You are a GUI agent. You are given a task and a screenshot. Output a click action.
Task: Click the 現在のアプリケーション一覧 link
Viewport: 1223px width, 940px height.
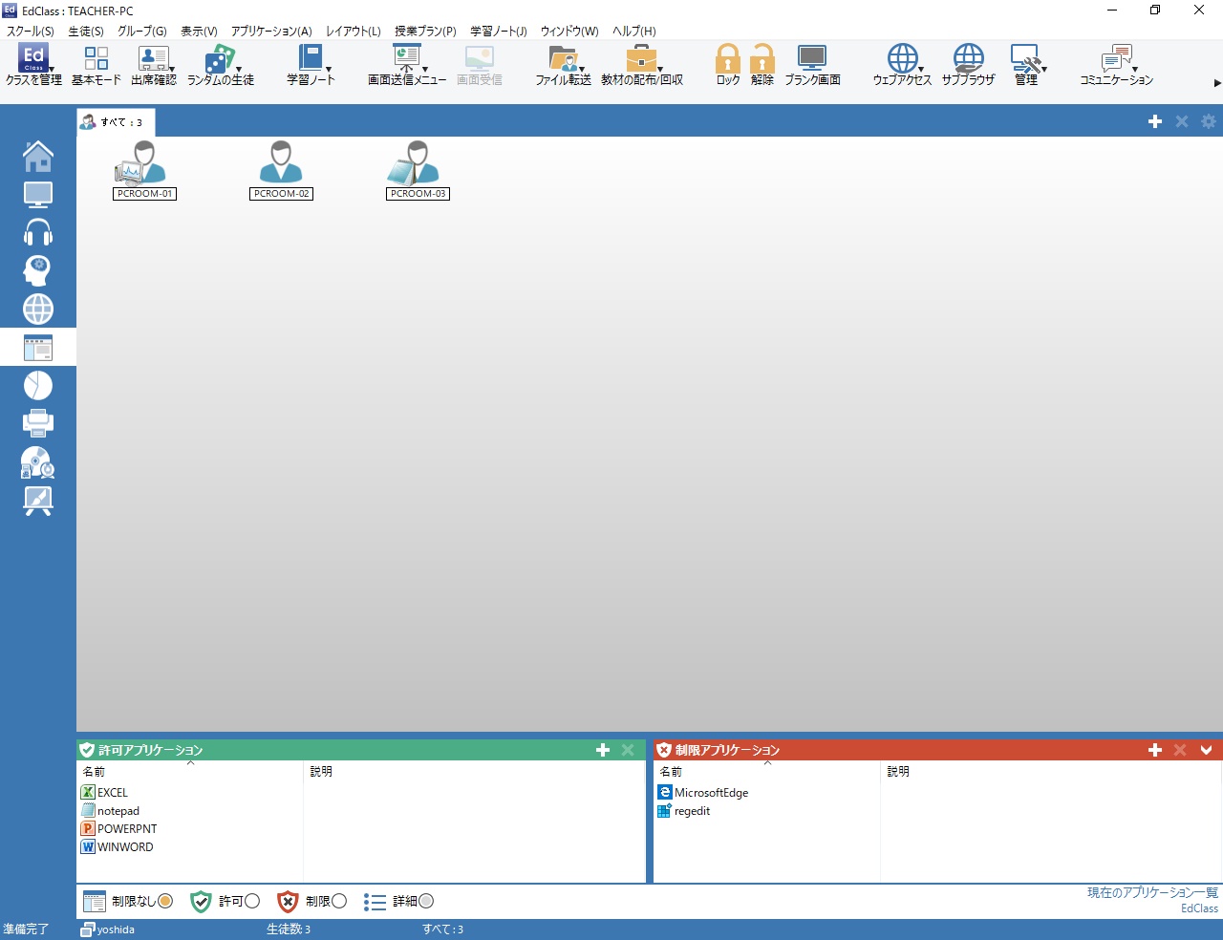(x=1152, y=892)
